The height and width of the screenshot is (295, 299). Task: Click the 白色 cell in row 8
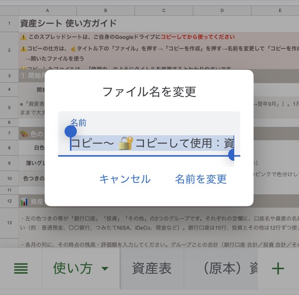pyautogui.click(x=39, y=148)
